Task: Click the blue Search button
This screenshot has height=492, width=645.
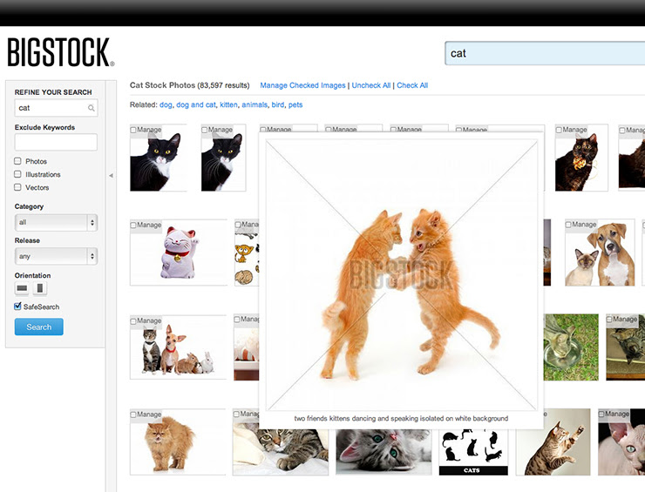Action: point(39,327)
